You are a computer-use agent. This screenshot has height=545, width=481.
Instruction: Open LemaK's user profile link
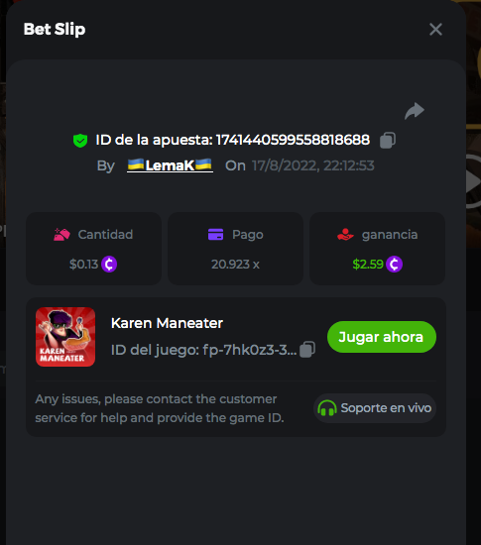pos(170,165)
